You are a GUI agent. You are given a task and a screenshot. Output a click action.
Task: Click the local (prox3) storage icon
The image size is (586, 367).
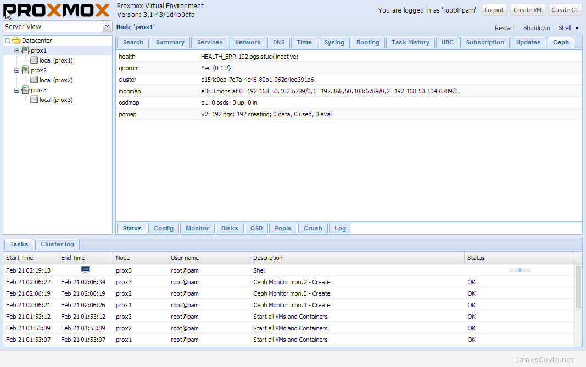click(x=34, y=100)
